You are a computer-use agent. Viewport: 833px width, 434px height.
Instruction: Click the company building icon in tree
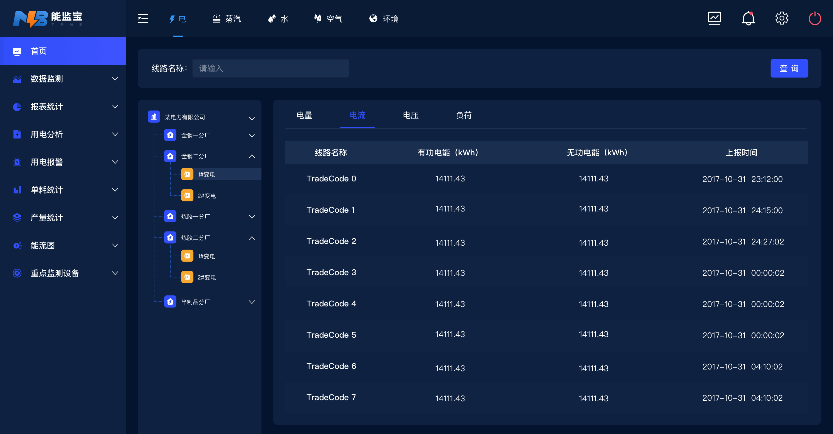(x=154, y=117)
